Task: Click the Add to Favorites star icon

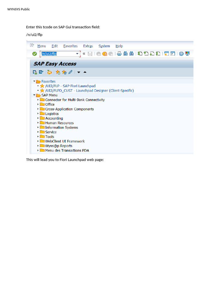Action: 58,72
